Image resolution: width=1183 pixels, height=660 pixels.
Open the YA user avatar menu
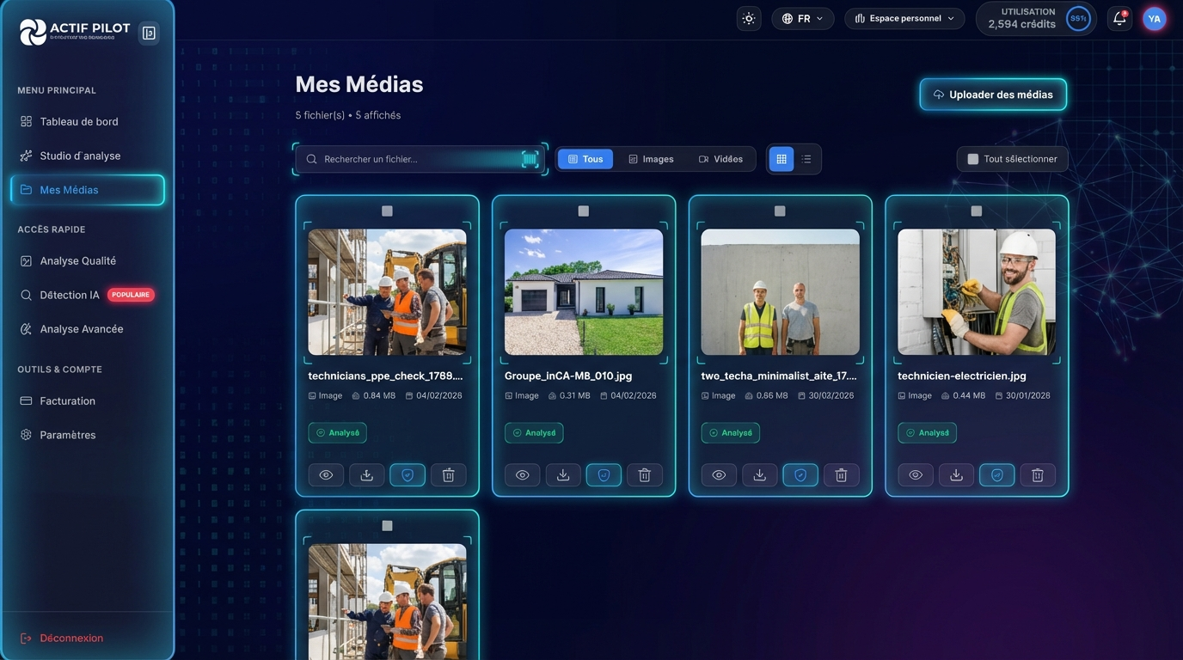1154,19
